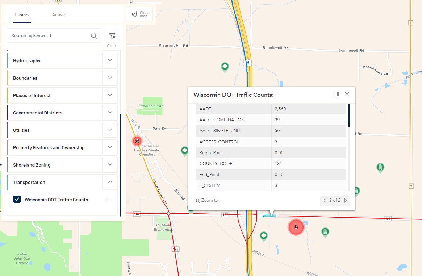Click the green marker east of Laubenheimer cemetery
This screenshot has width=422, height=276.
pyautogui.click(x=184, y=151)
